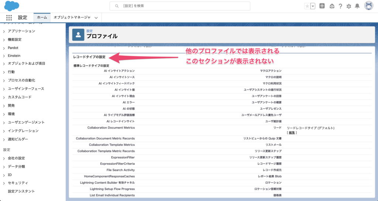Switch to the オブジェクトマネージャ tab
Screen dimensions: 378x201
point(72,17)
